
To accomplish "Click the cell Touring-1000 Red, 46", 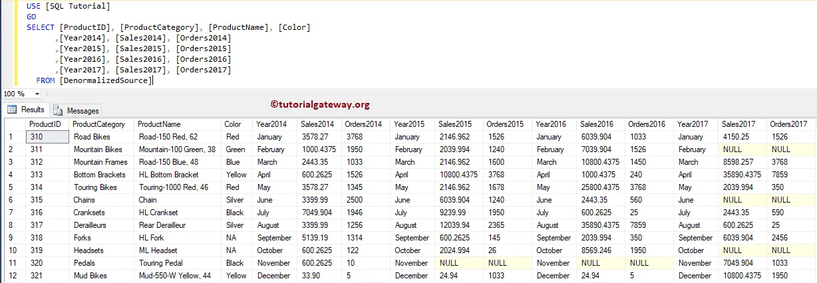I will [178, 187].
